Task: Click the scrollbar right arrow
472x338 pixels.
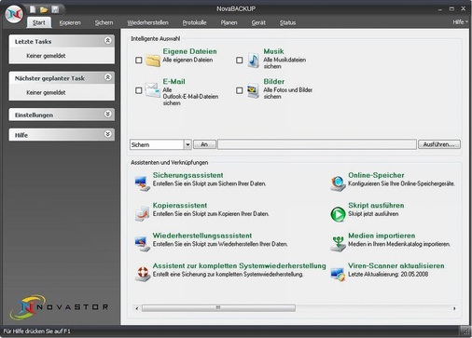Action: pos(454,308)
